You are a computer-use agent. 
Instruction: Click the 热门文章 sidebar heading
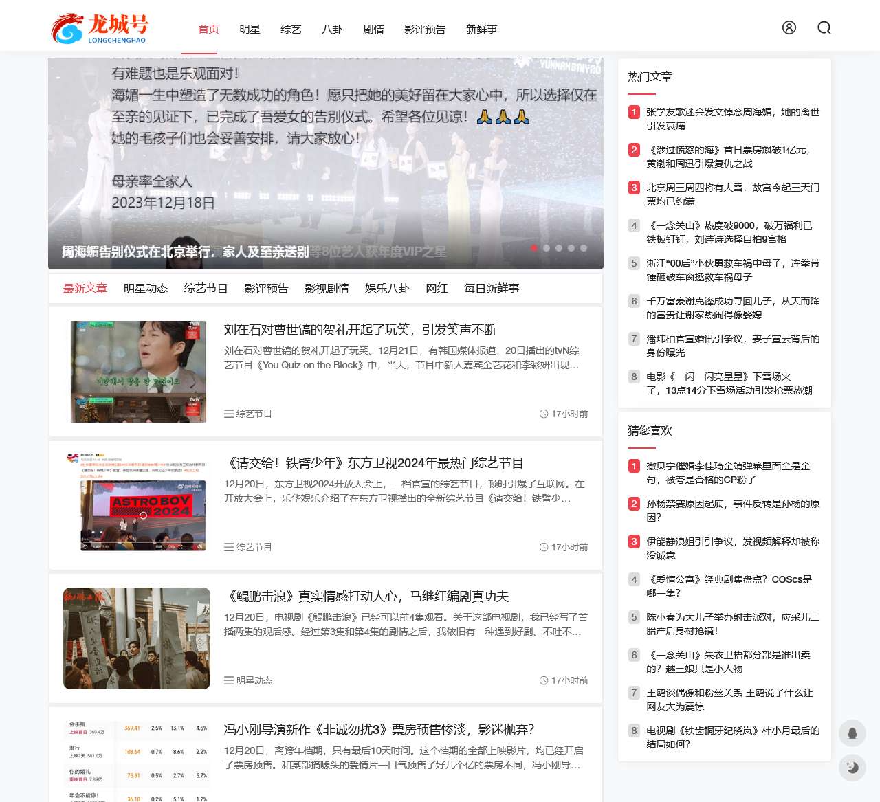coord(650,77)
